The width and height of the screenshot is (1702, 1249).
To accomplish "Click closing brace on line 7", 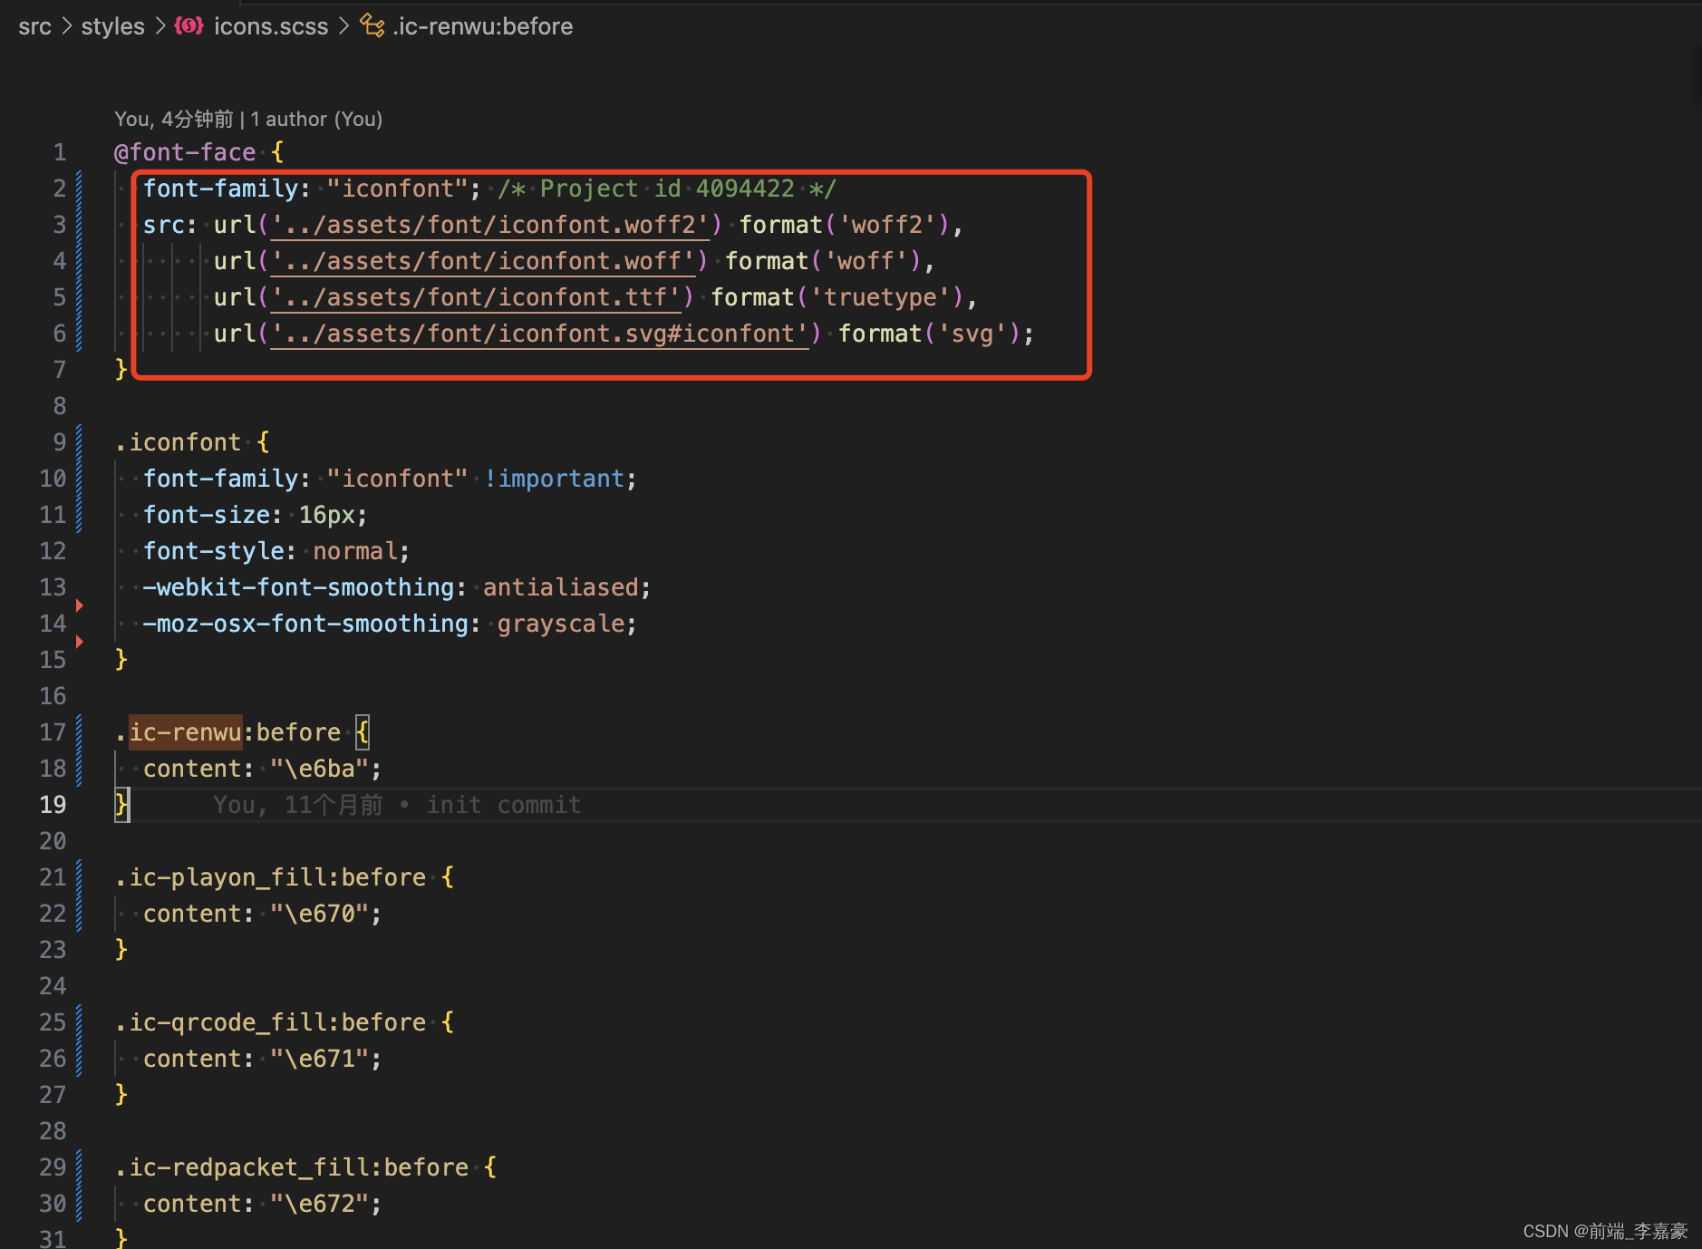I will [121, 370].
